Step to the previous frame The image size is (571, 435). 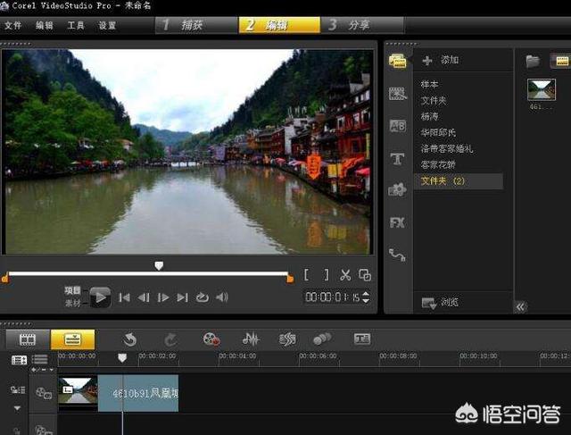144,297
